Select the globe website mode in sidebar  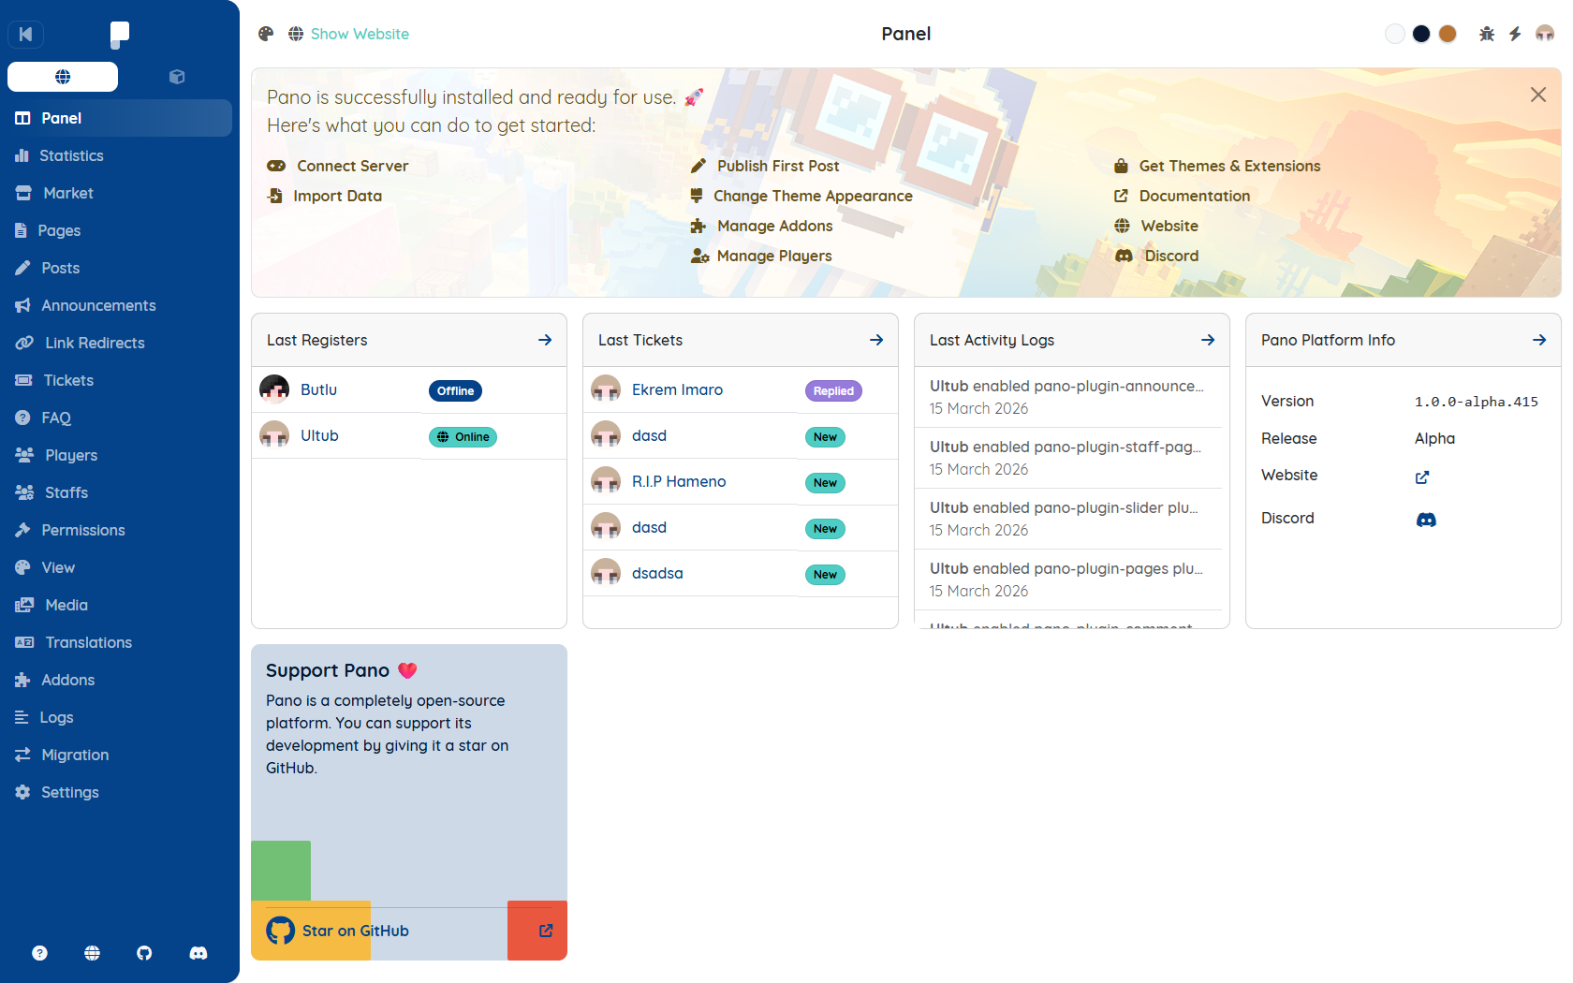(63, 77)
